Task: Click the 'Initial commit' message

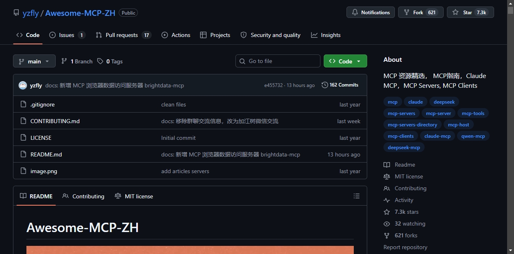Action: point(179,138)
